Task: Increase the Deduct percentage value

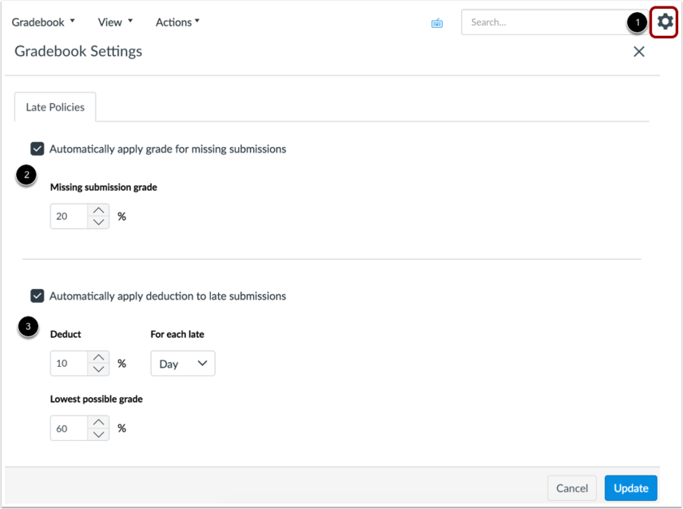Action: (99, 358)
